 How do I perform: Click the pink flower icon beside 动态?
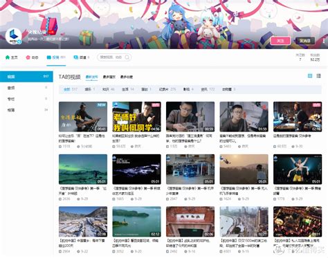[28, 57]
